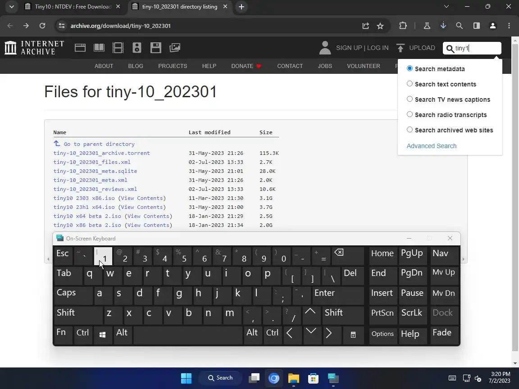Click right expander arrow on On-Screen Keyboard edge
519x389 pixels.
464,259
